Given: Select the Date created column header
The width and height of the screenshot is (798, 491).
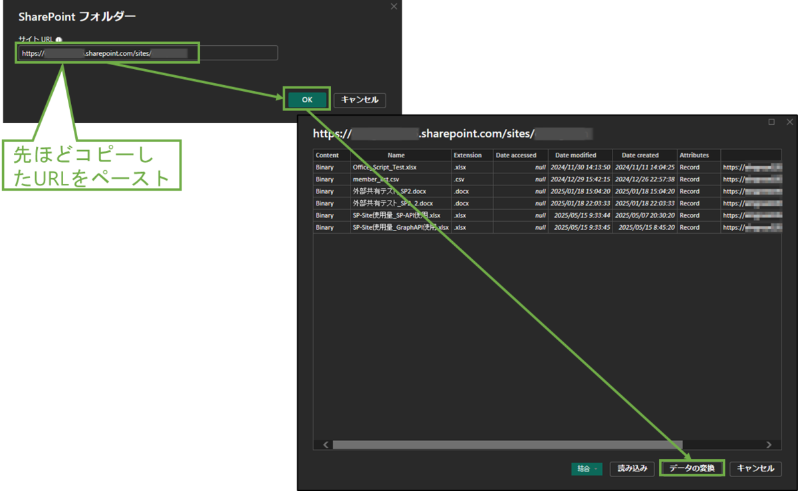Looking at the screenshot, I should [x=644, y=155].
